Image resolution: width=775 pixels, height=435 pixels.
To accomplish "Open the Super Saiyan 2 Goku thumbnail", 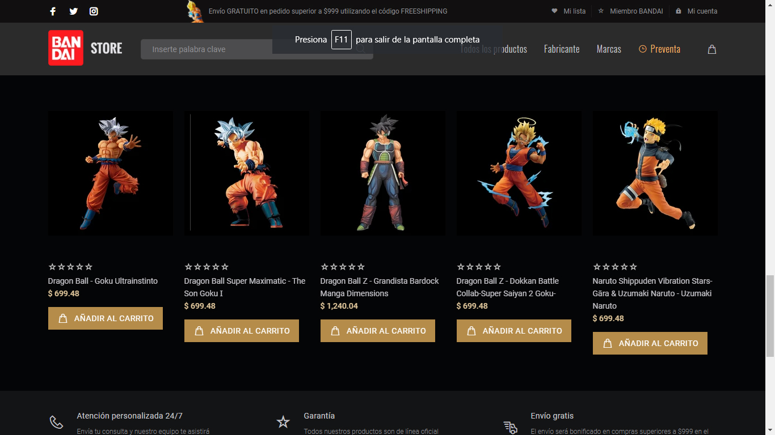I will point(519,173).
